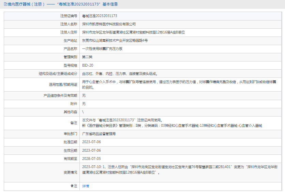Image resolution: width=285 pixels, height=192 pixels.
Task: Click the 型号规格 label cell
Action: click(x=42, y=65)
